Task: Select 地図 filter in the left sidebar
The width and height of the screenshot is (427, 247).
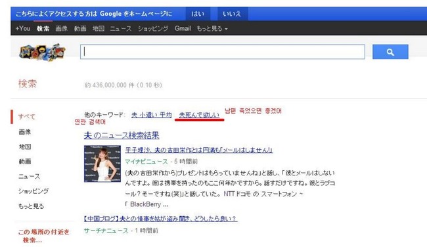Action: 25,146
